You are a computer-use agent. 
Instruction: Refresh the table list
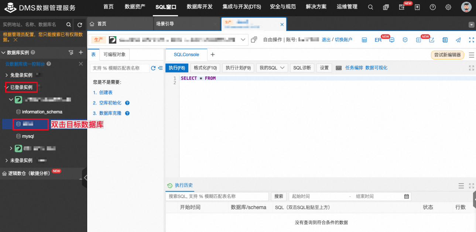[153, 68]
